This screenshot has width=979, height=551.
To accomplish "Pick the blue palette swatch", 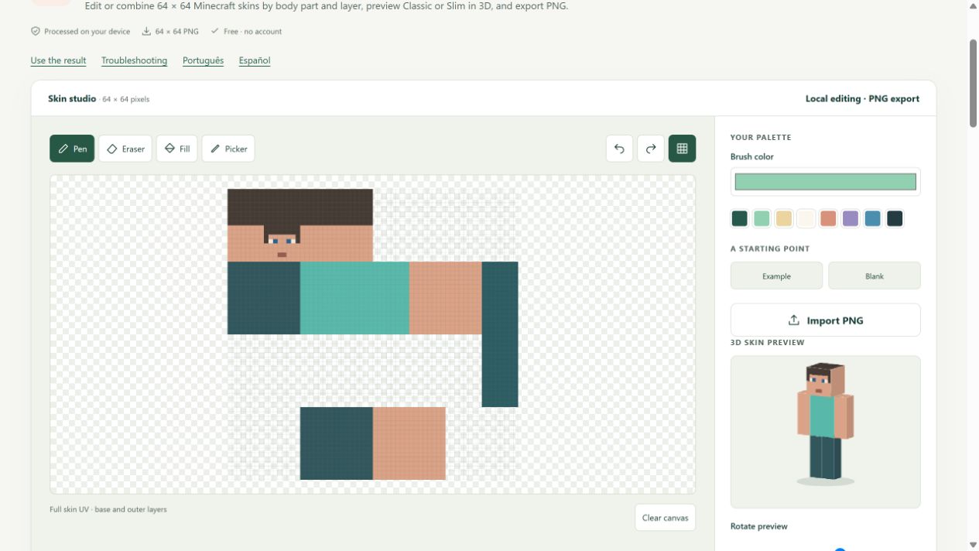I will pos(872,219).
